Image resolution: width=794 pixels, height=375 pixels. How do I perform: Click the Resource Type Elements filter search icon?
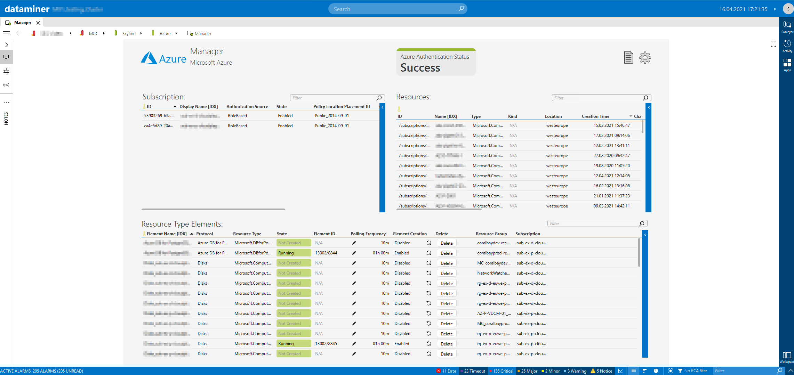[642, 224]
